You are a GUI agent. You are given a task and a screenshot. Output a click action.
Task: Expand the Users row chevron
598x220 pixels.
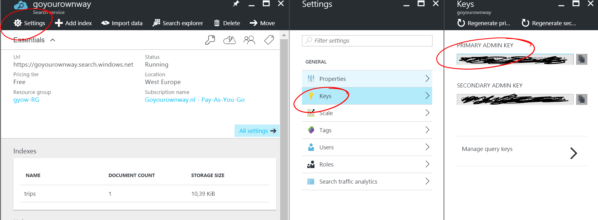427,147
